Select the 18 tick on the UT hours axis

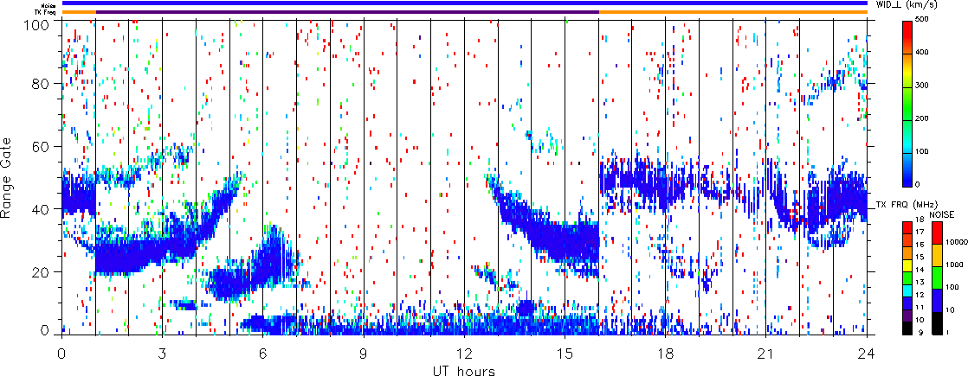(x=666, y=354)
